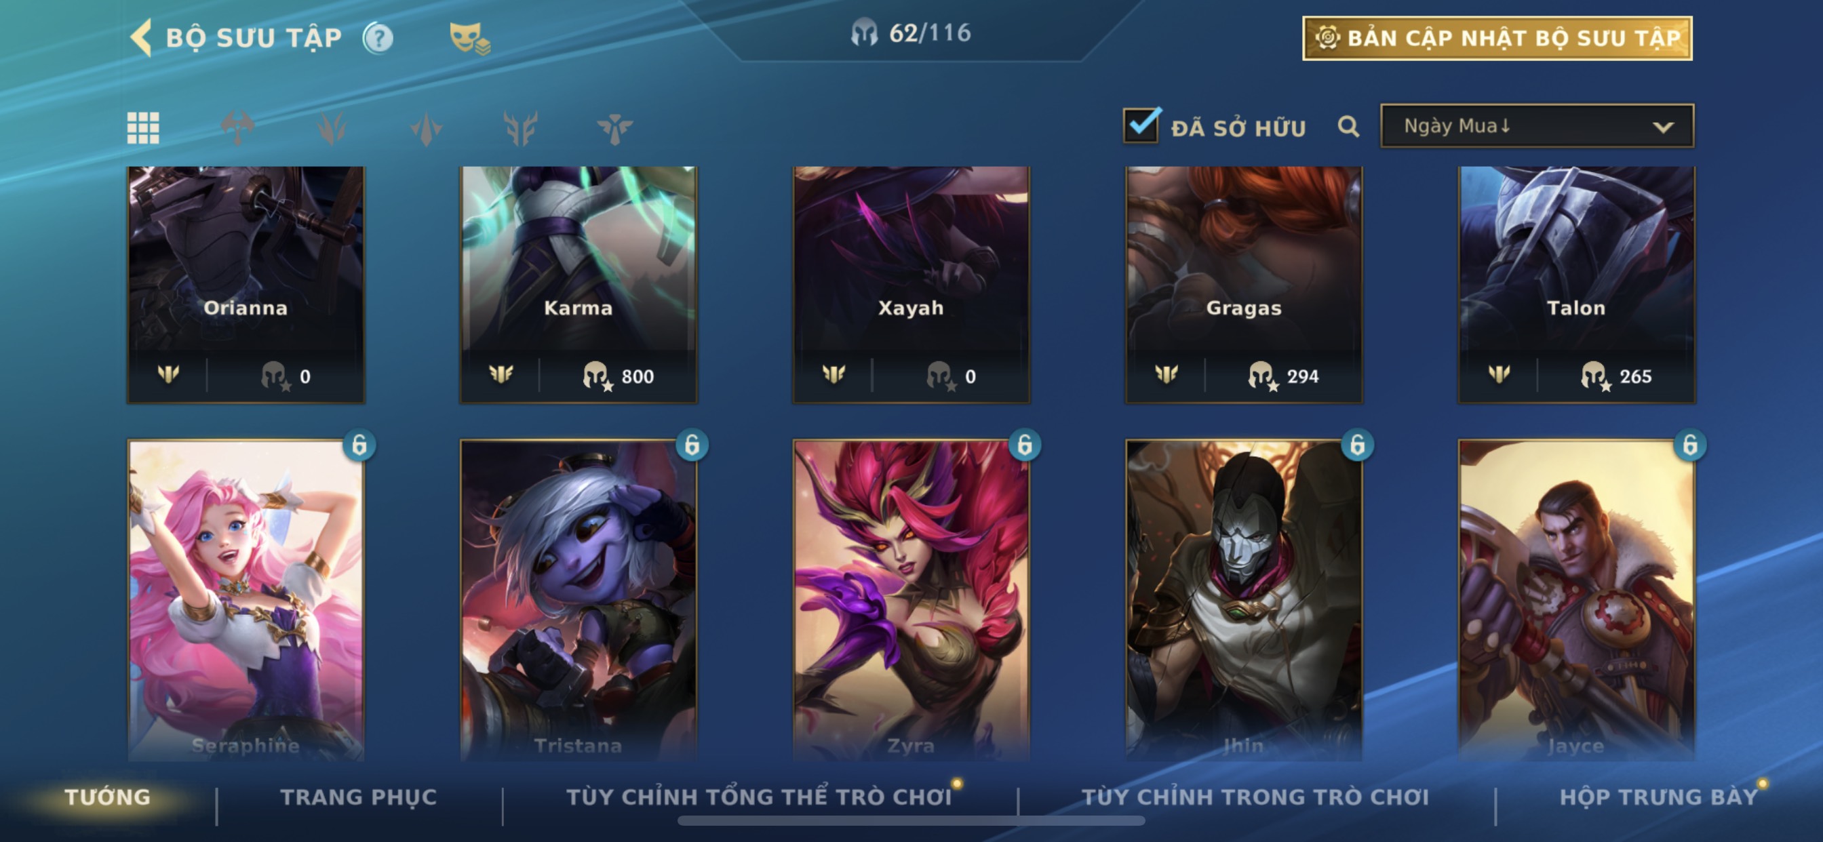
Task: Uncheck the Đã Sở Hữu checkbox
Action: point(1141,125)
